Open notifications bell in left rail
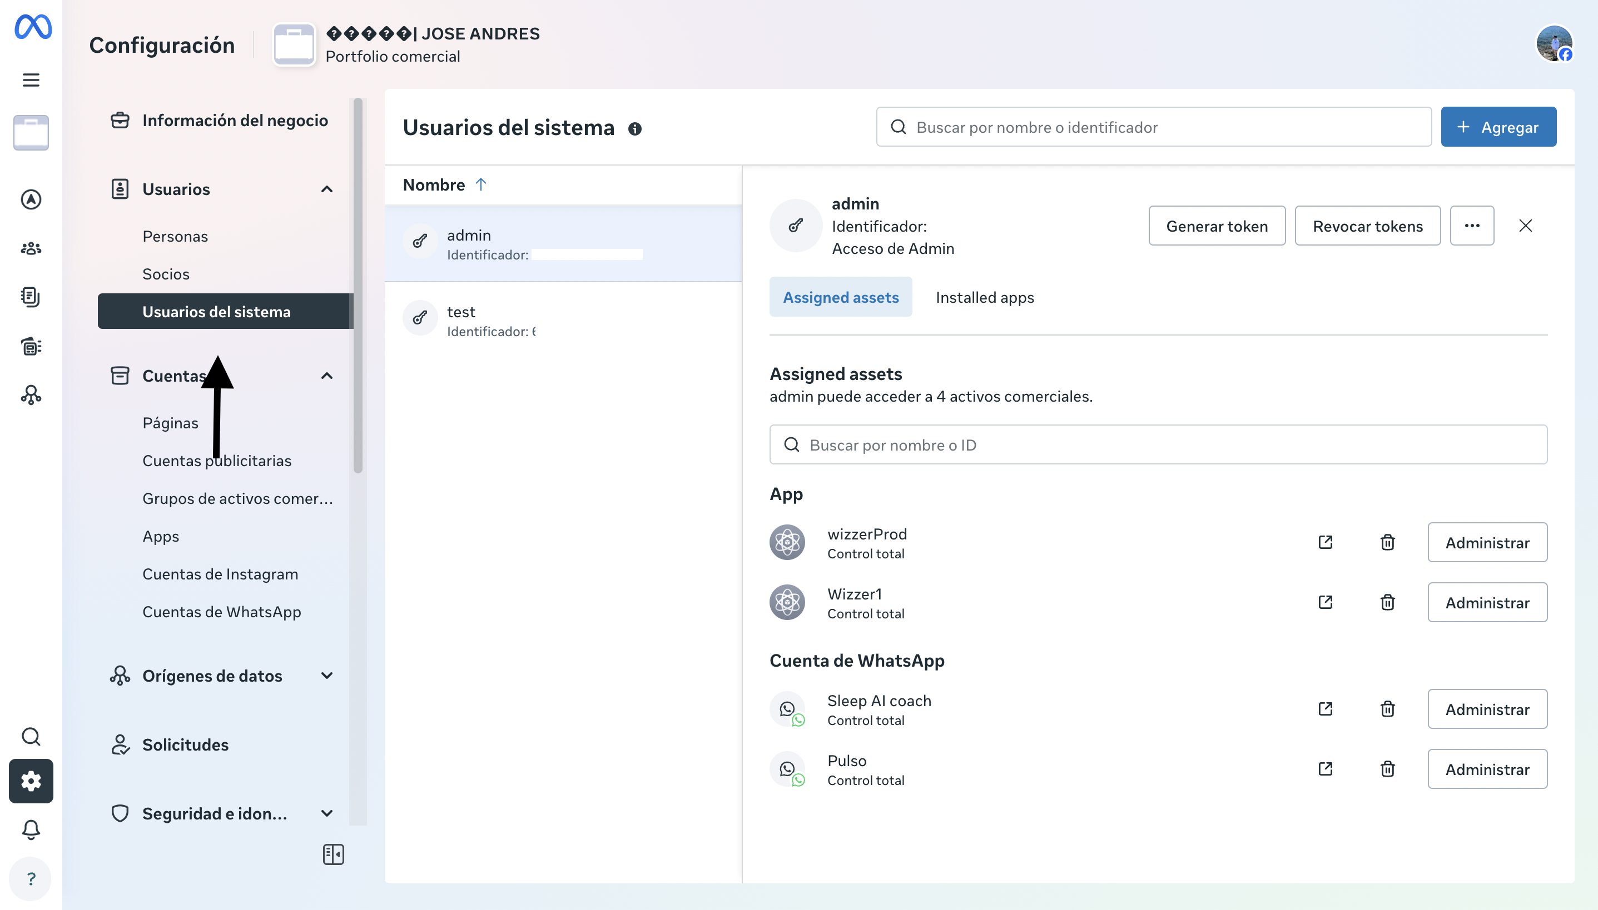Screen dimensions: 1598x910 (31, 830)
